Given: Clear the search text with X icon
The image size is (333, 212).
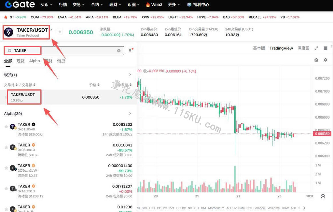Looking at the screenshot, I should pos(119,51).
